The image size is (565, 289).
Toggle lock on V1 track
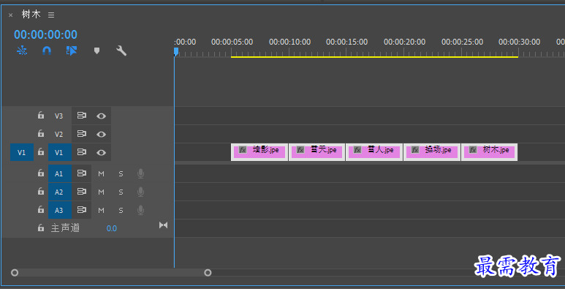pos(41,152)
